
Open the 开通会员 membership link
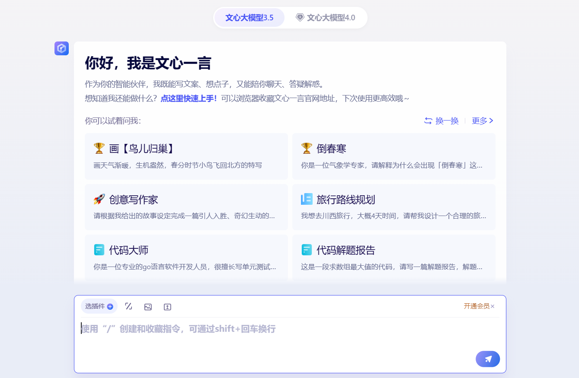coord(477,306)
